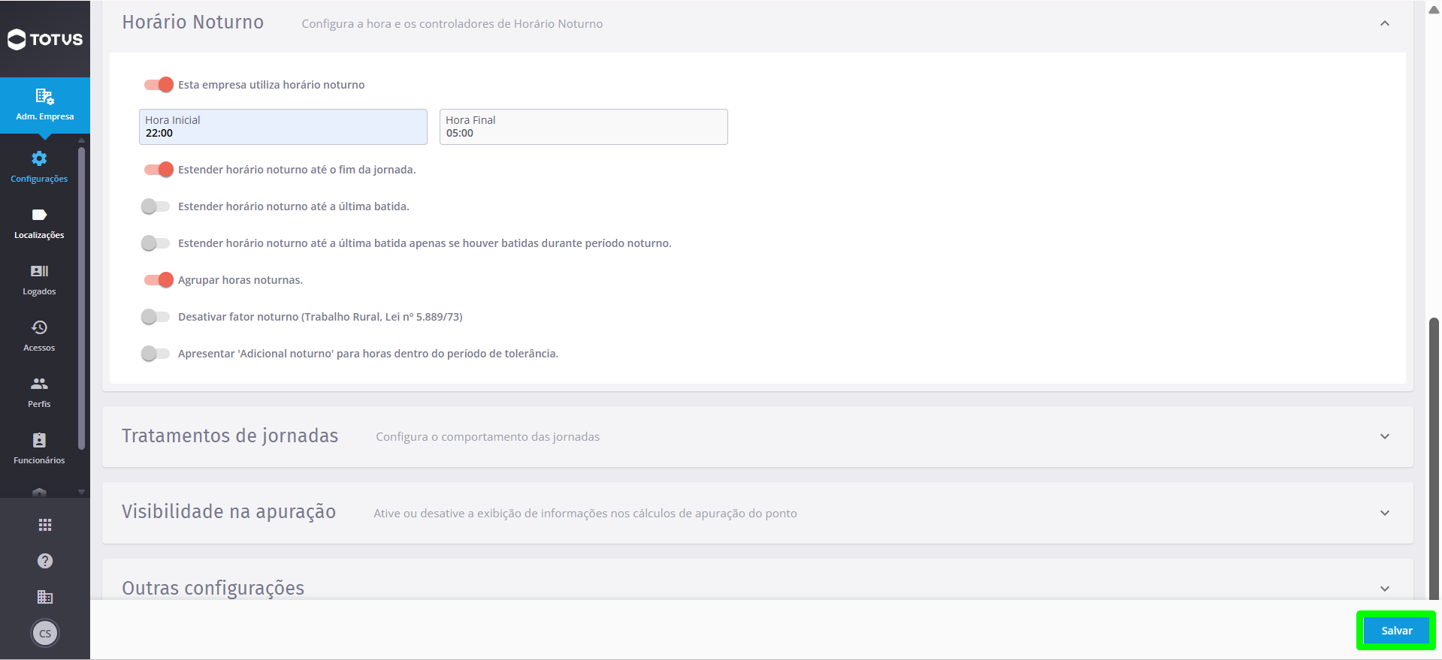Screen dimensions: 1442x660
Task: Click the Salvar button
Action: click(x=1396, y=631)
